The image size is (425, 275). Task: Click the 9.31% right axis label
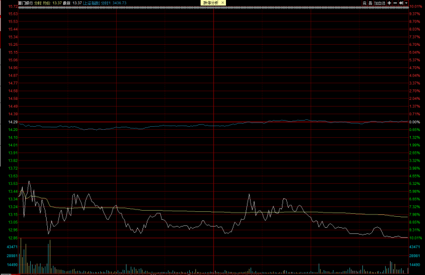pyautogui.click(x=415, y=230)
